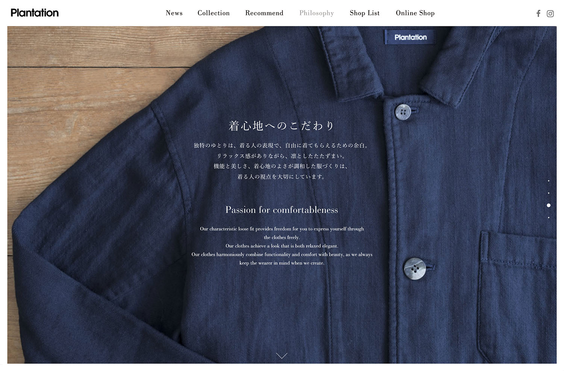The width and height of the screenshot is (564, 371).
Task: Visit the Online Shop link
Action: [x=415, y=13]
